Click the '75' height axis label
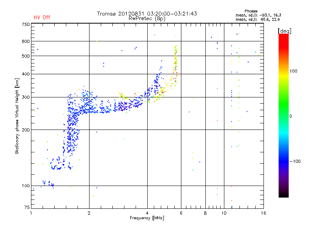310x232 pixels. tap(27, 207)
